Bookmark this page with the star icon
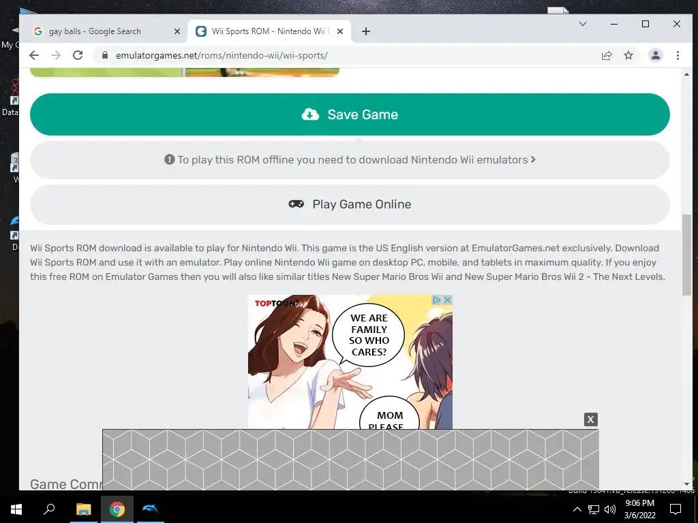The image size is (698, 523). pyautogui.click(x=628, y=56)
